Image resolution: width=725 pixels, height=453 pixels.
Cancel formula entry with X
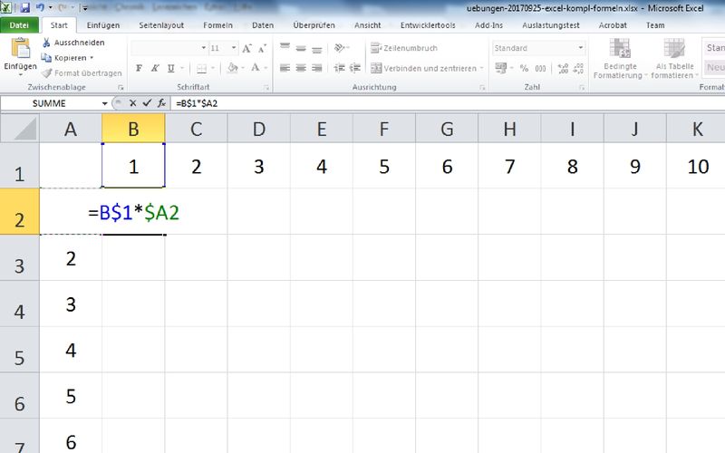tap(132, 103)
